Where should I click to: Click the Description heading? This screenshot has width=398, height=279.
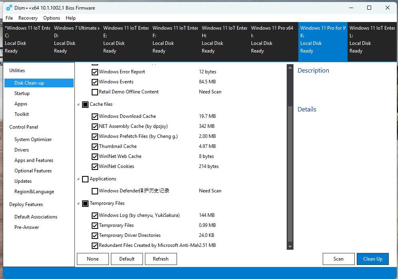coord(313,71)
